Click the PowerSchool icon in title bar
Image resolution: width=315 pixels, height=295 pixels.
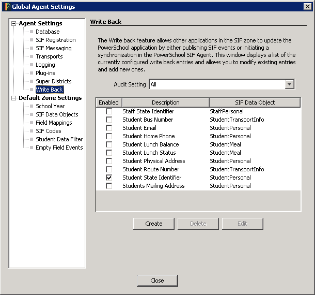[x=7, y=7]
